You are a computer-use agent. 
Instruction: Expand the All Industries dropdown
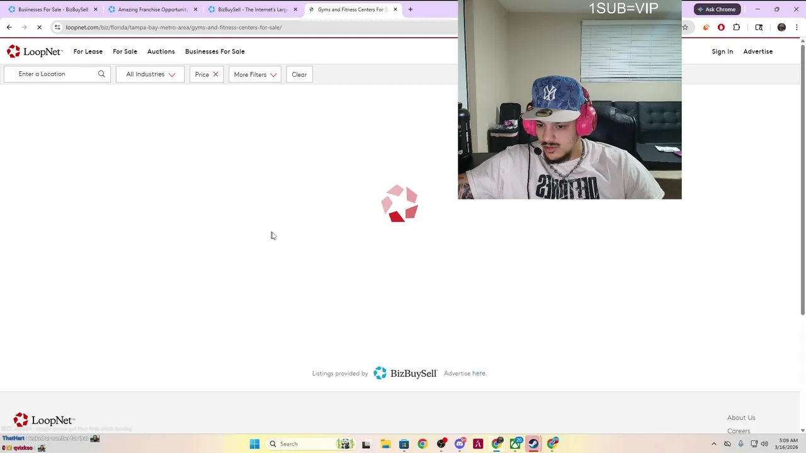click(x=150, y=74)
